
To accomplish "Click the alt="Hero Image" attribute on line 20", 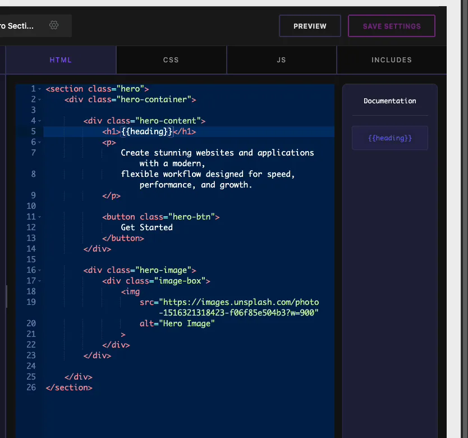I will coord(177,323).
